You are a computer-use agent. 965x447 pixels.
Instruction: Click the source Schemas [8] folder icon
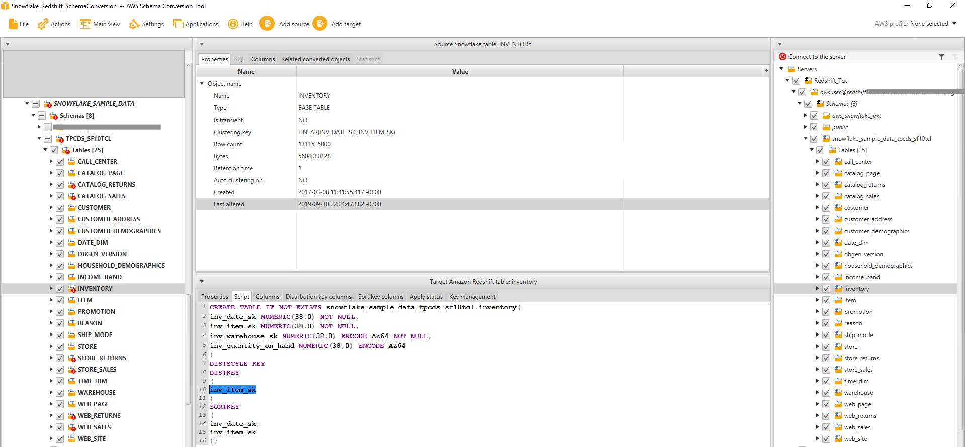coord(54,116)
